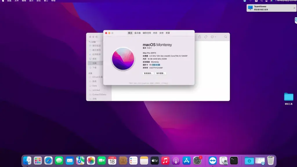Image resolution: width=297 pixels, height=167 pixels.
Task: Open Music app in the dock
Action: click(165, 161)
